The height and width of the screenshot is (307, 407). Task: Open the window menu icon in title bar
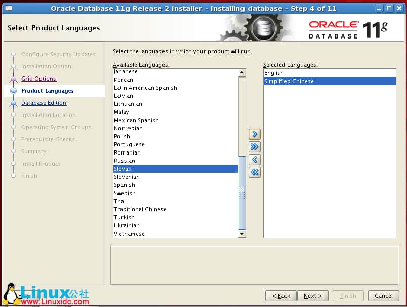pos(9,8)
